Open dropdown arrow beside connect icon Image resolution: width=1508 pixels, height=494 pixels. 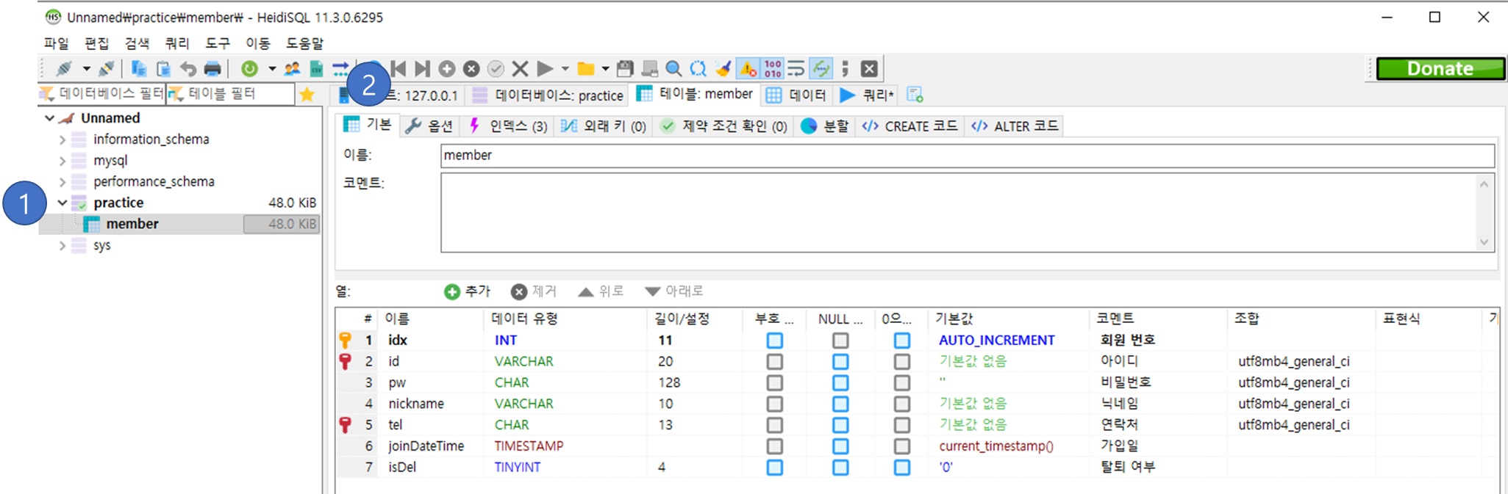[x=87, y=69]
